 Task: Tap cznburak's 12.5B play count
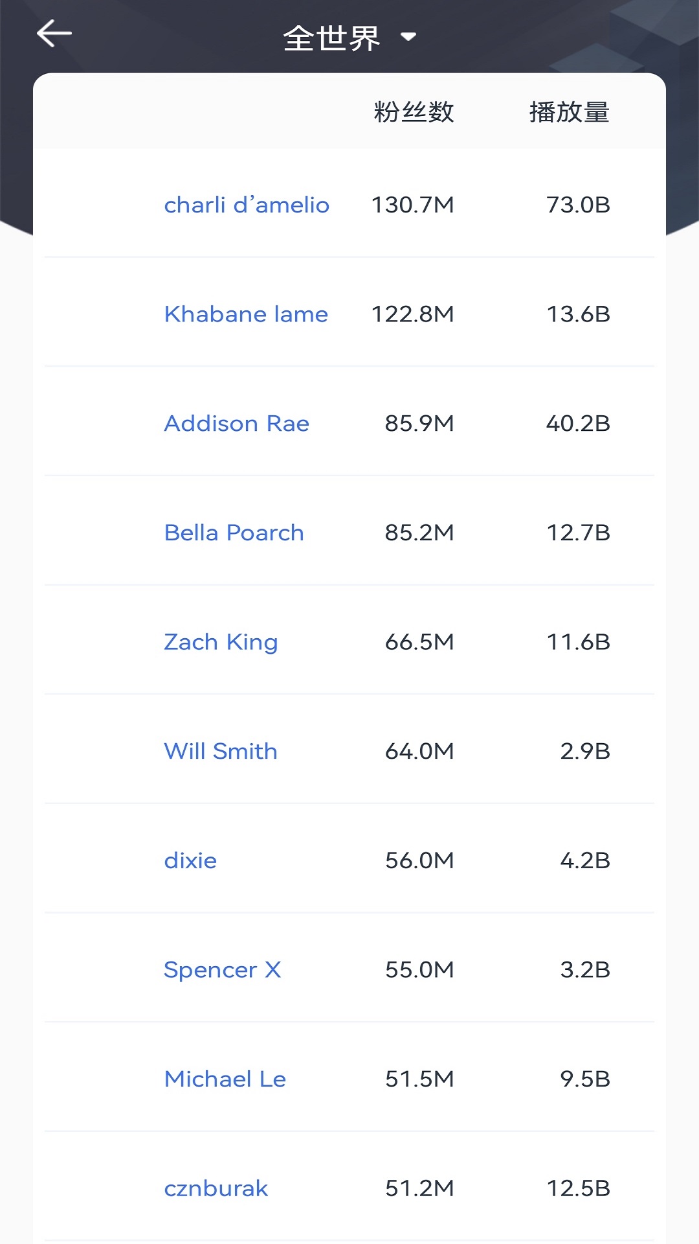[x=578, y=1188]
